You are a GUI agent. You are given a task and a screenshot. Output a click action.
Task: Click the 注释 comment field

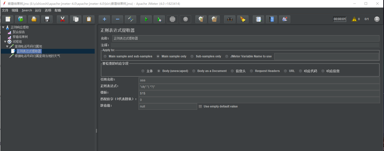pyautogui.click(x=245, y=45)
